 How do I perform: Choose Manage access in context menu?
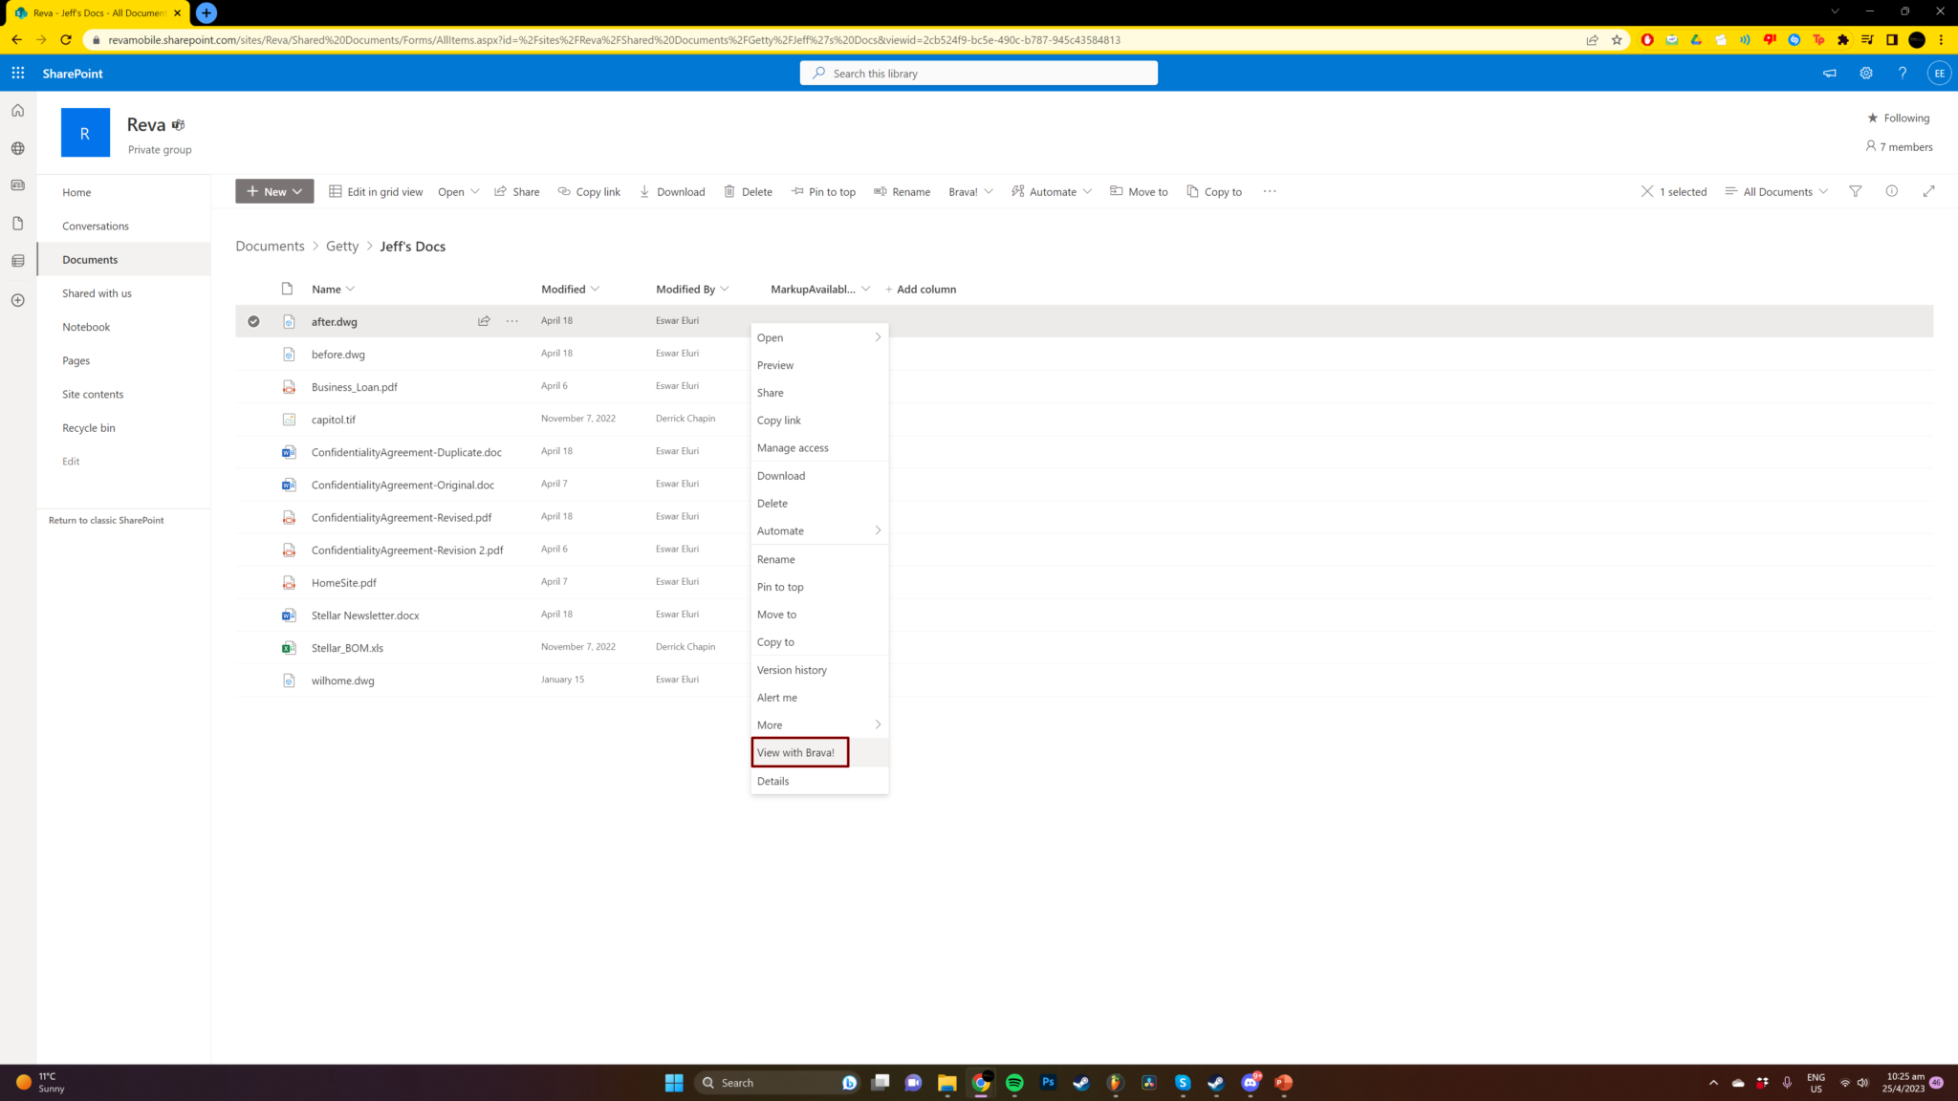tap(819, 447)
